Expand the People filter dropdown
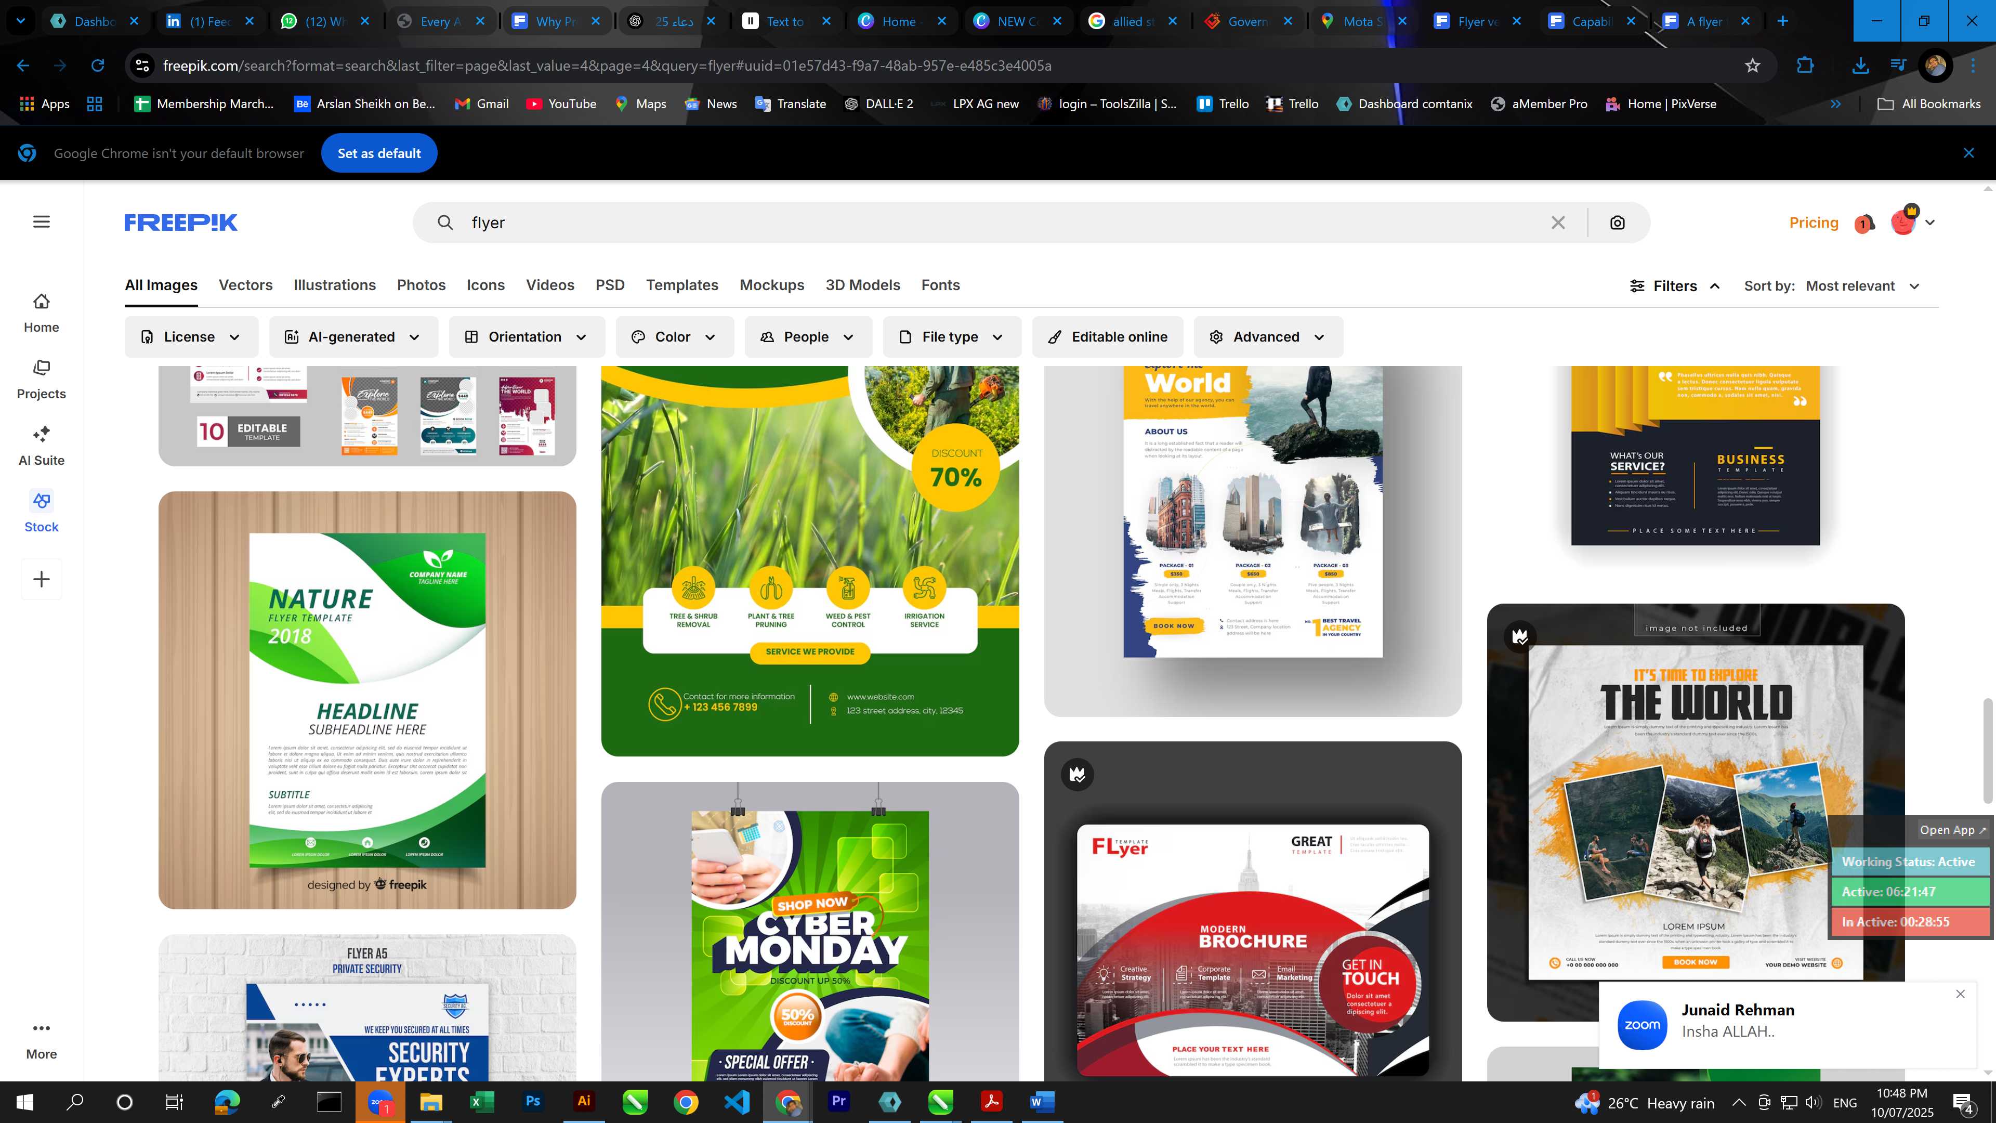This screenshot has width=1996, height=1123. [808, 336]
